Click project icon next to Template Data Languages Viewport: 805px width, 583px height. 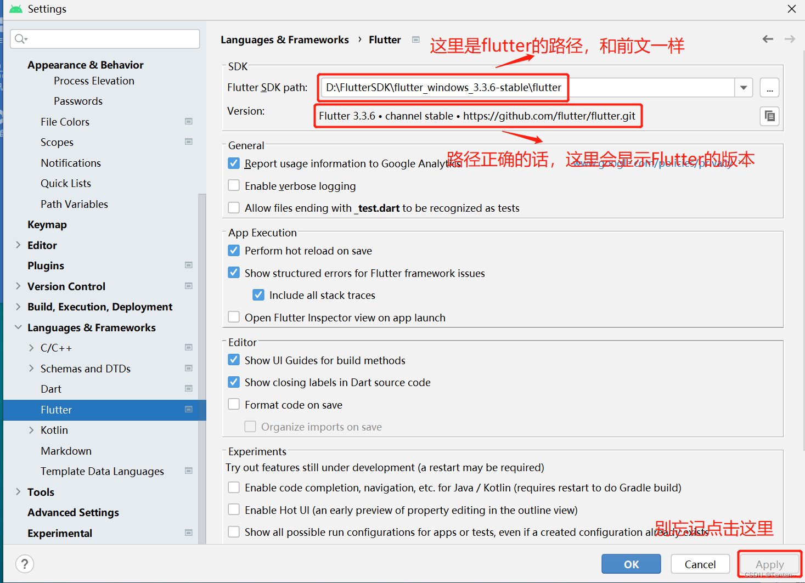click(189, 471)
